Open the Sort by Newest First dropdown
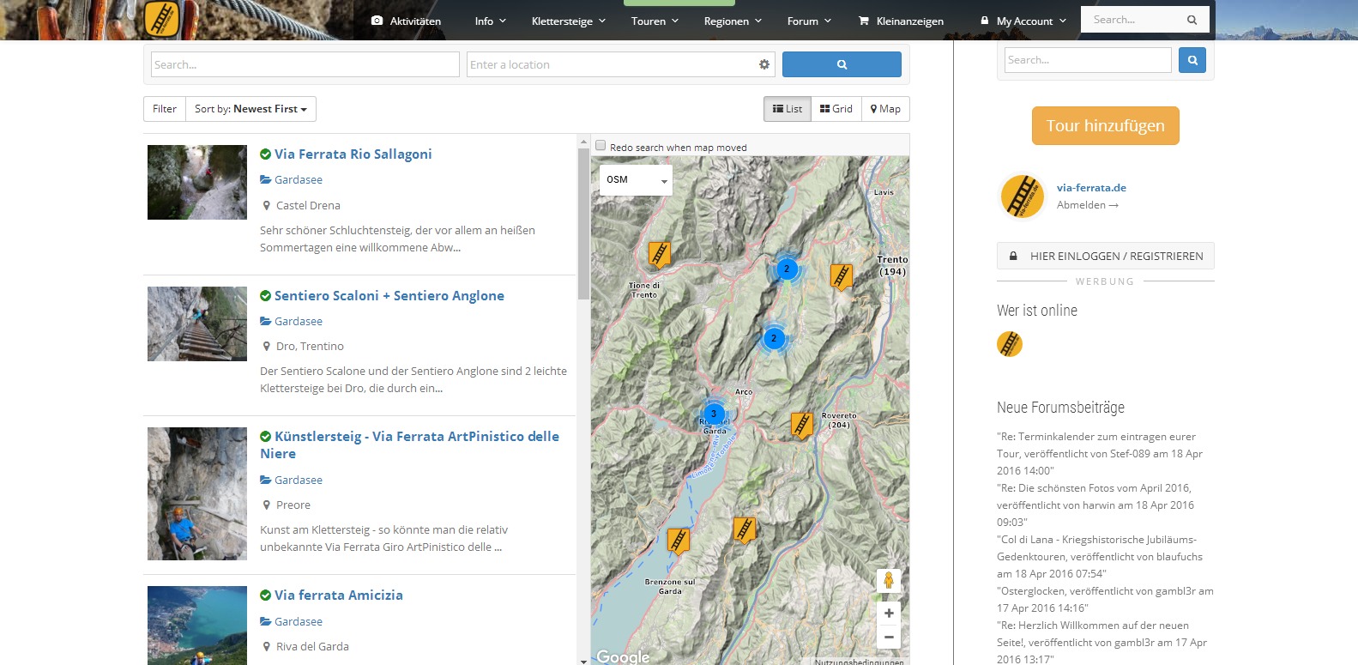The image size is (1358, 665). [250, 109]
